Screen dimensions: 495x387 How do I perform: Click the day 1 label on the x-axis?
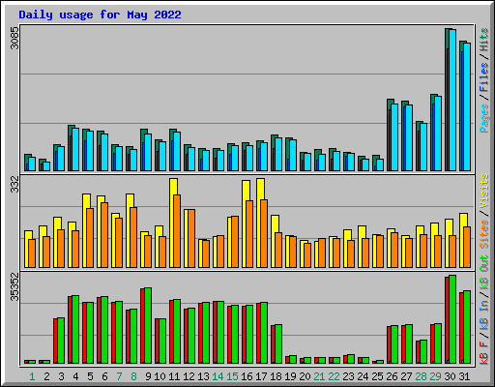tap(32, 376)
